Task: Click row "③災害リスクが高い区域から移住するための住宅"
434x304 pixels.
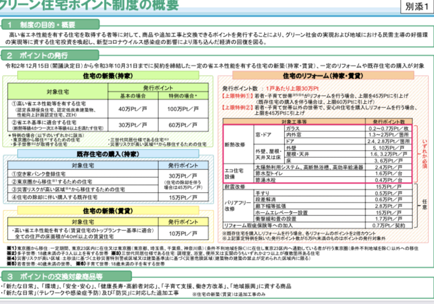Action: click(x=83, y=189)
